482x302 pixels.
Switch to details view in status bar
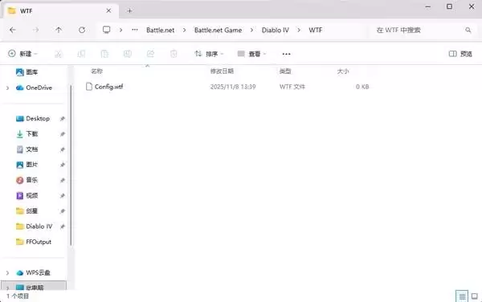462,296
